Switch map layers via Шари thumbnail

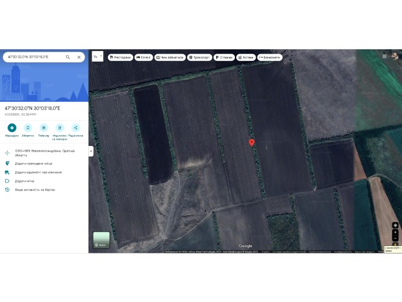[101, 240]
